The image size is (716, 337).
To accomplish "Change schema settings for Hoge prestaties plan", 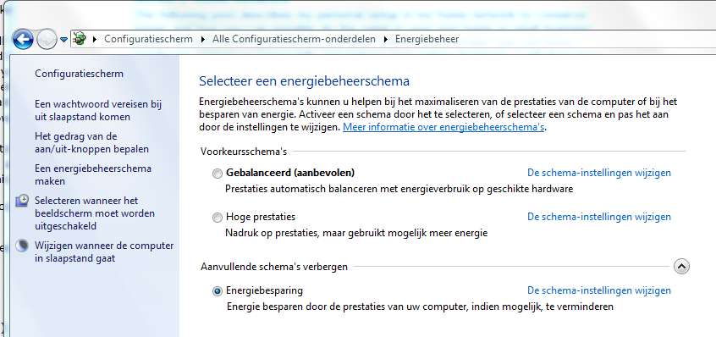I will [x=599, y=217].
